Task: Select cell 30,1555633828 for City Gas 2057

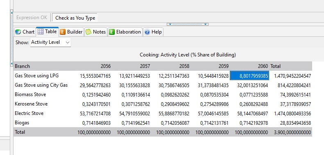Action: [134, 85]
